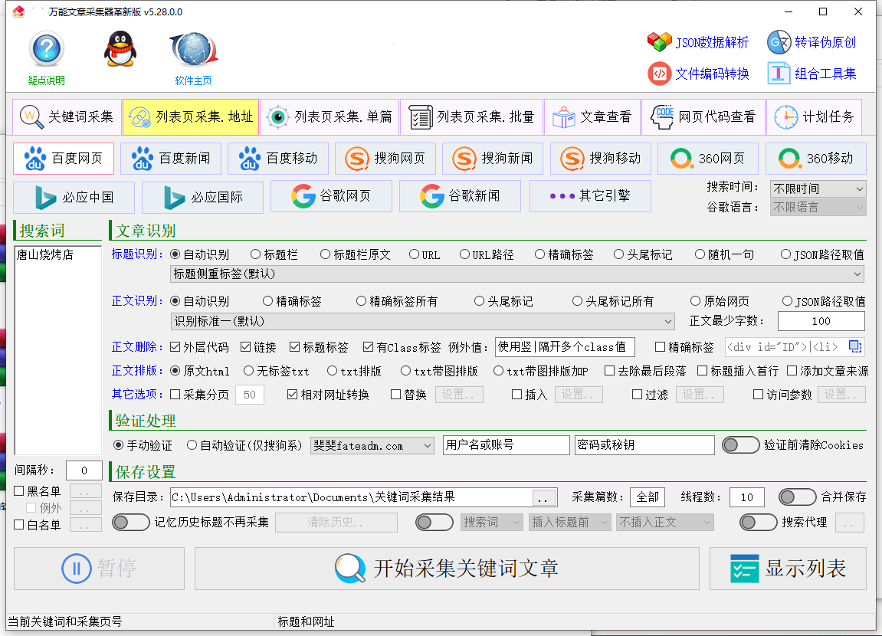Viewport: 882px width, 636px height.
Task: Select 百度网页 search engine
Action: [x=64, y=159]
